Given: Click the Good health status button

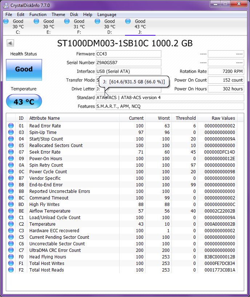Looking at the screenshot, I should [24, 70].
